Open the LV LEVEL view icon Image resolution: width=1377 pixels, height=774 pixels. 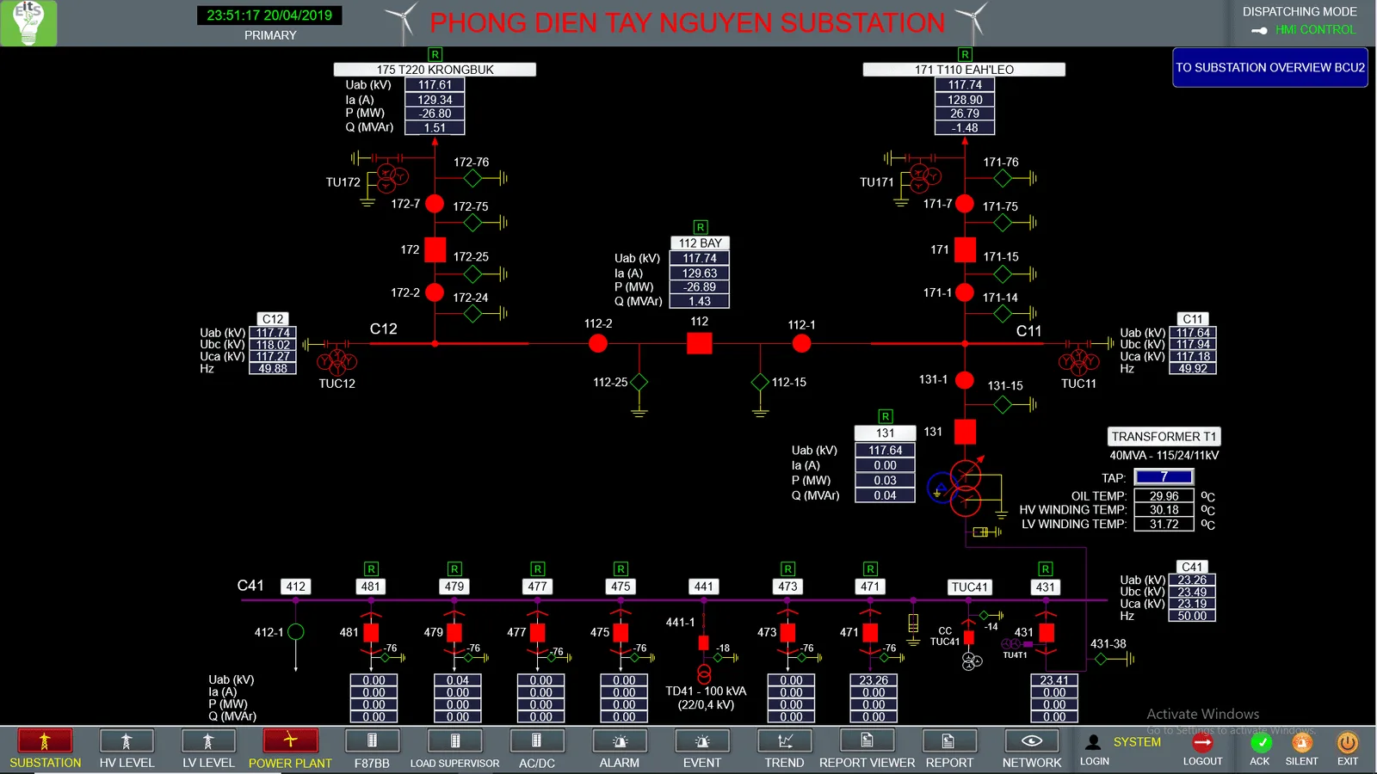(208, 740)
